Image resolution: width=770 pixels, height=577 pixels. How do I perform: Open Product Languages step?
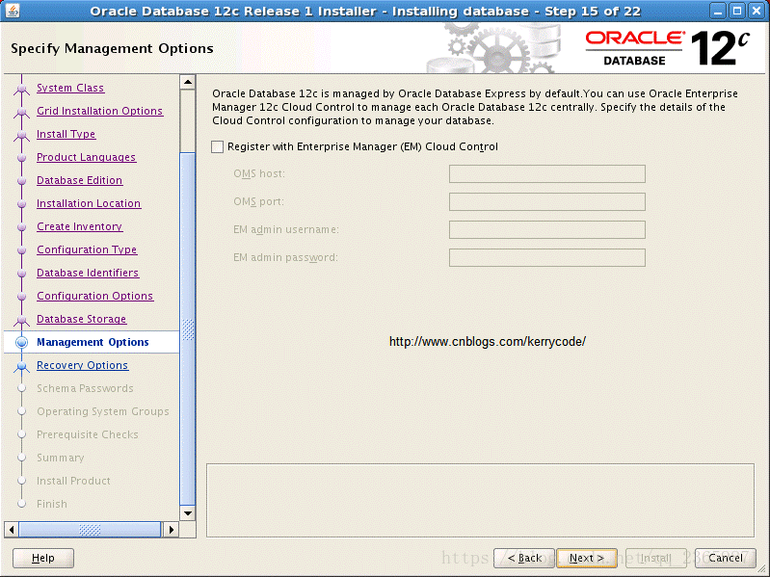87,157
